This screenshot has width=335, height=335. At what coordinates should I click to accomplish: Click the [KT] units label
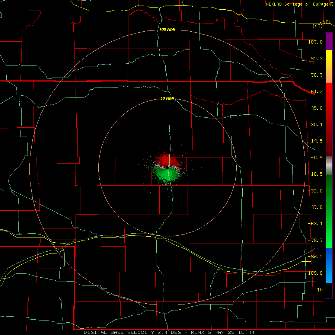(318, 26)
